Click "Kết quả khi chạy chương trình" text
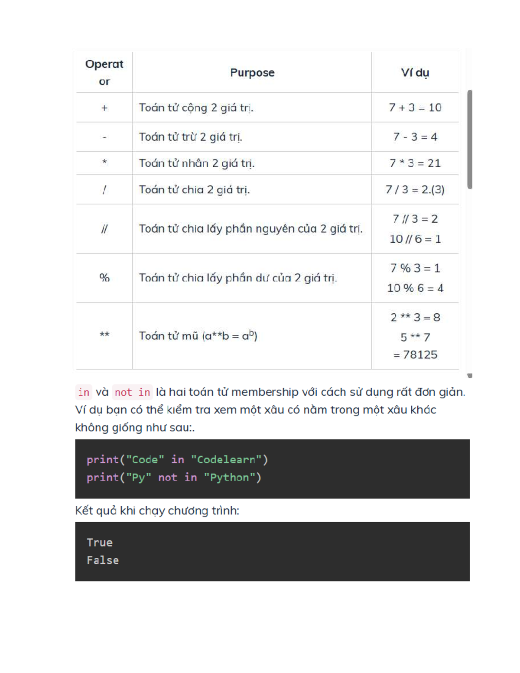 point(157,510)
